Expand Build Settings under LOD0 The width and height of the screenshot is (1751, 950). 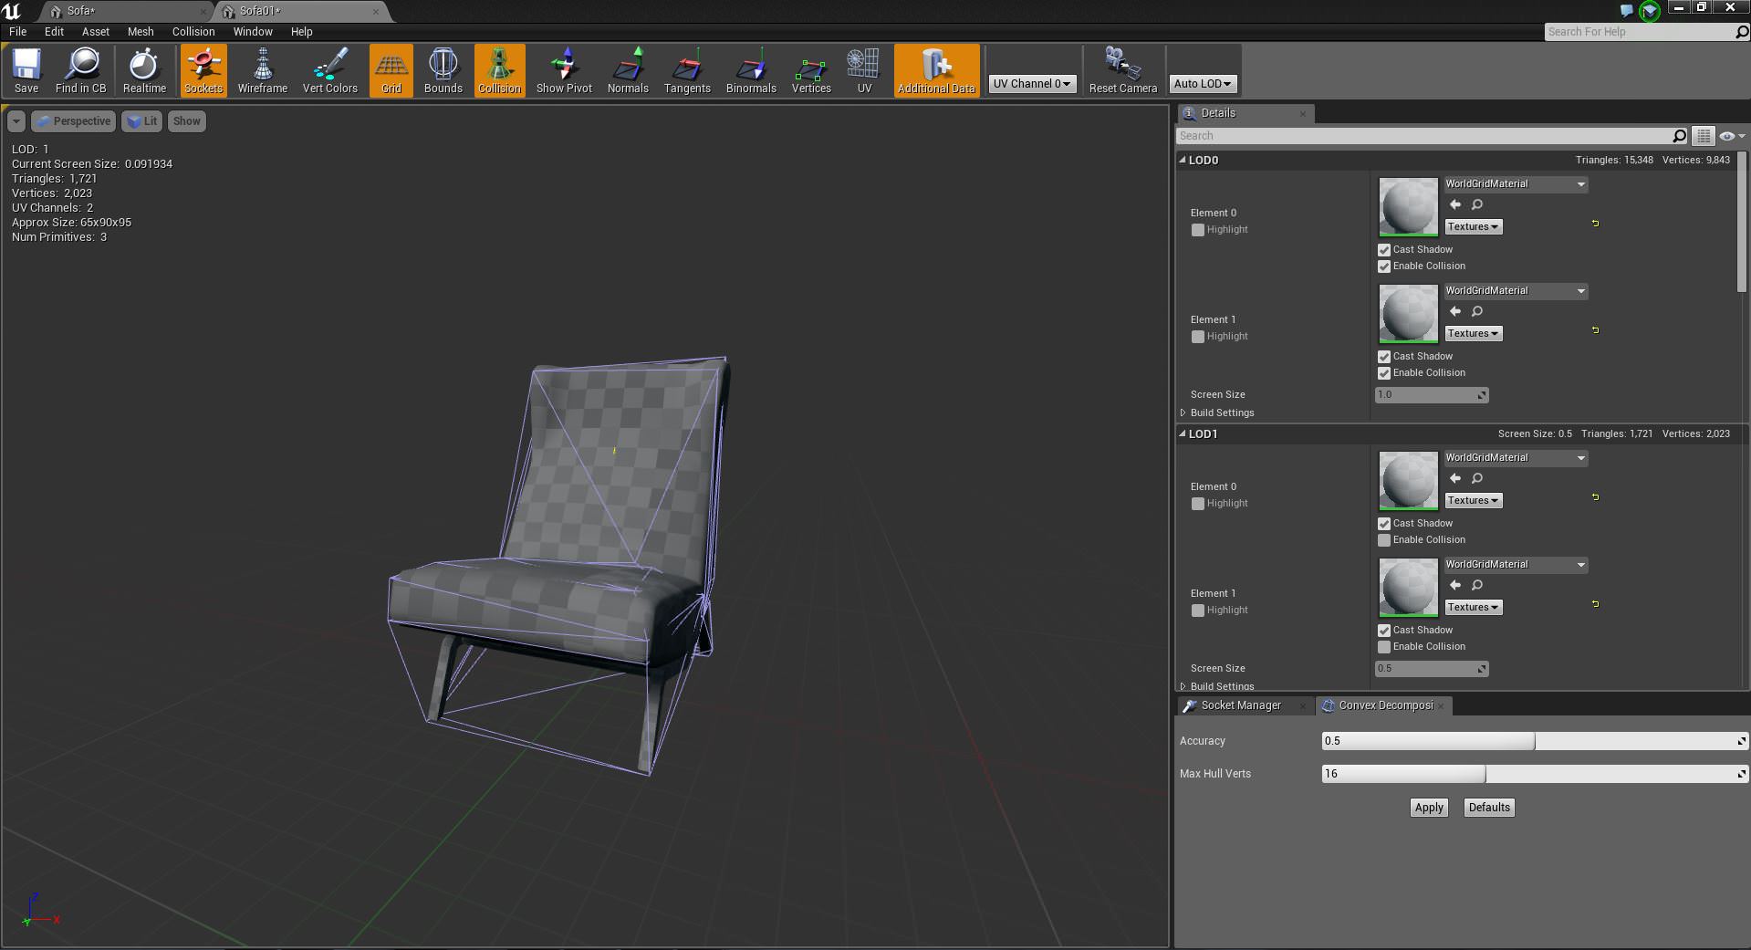[1183, 413]
